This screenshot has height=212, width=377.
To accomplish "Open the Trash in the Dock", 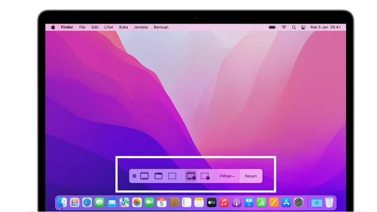I will coord(329,203).
